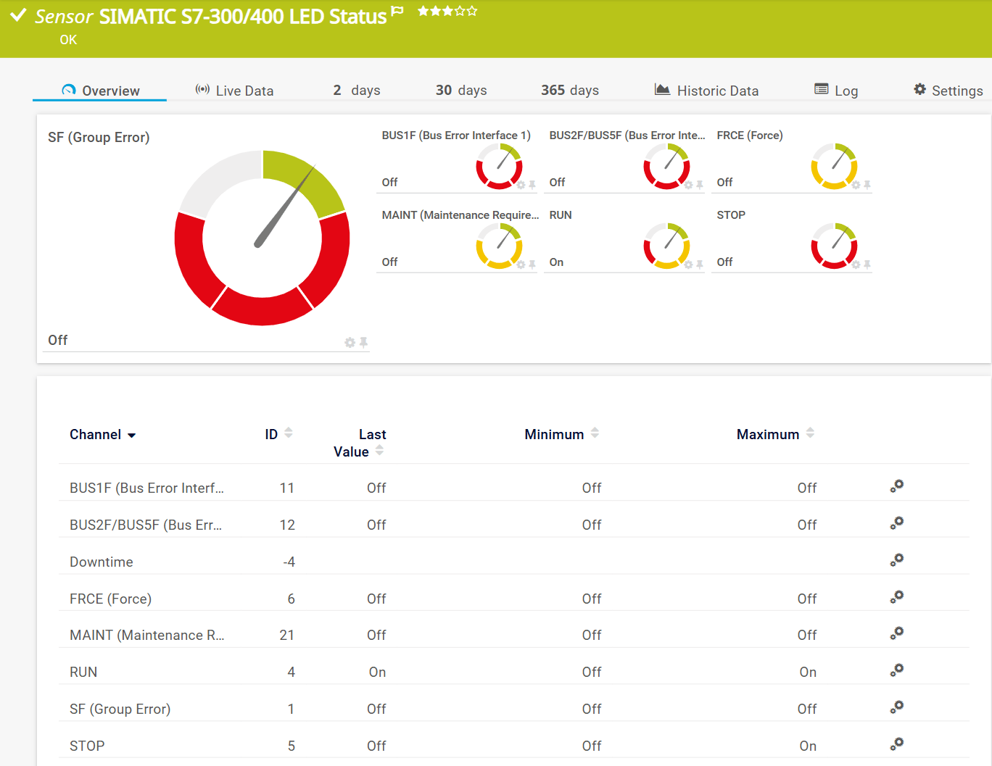Pin the SF (Group Error) gauge

[363, 342]
